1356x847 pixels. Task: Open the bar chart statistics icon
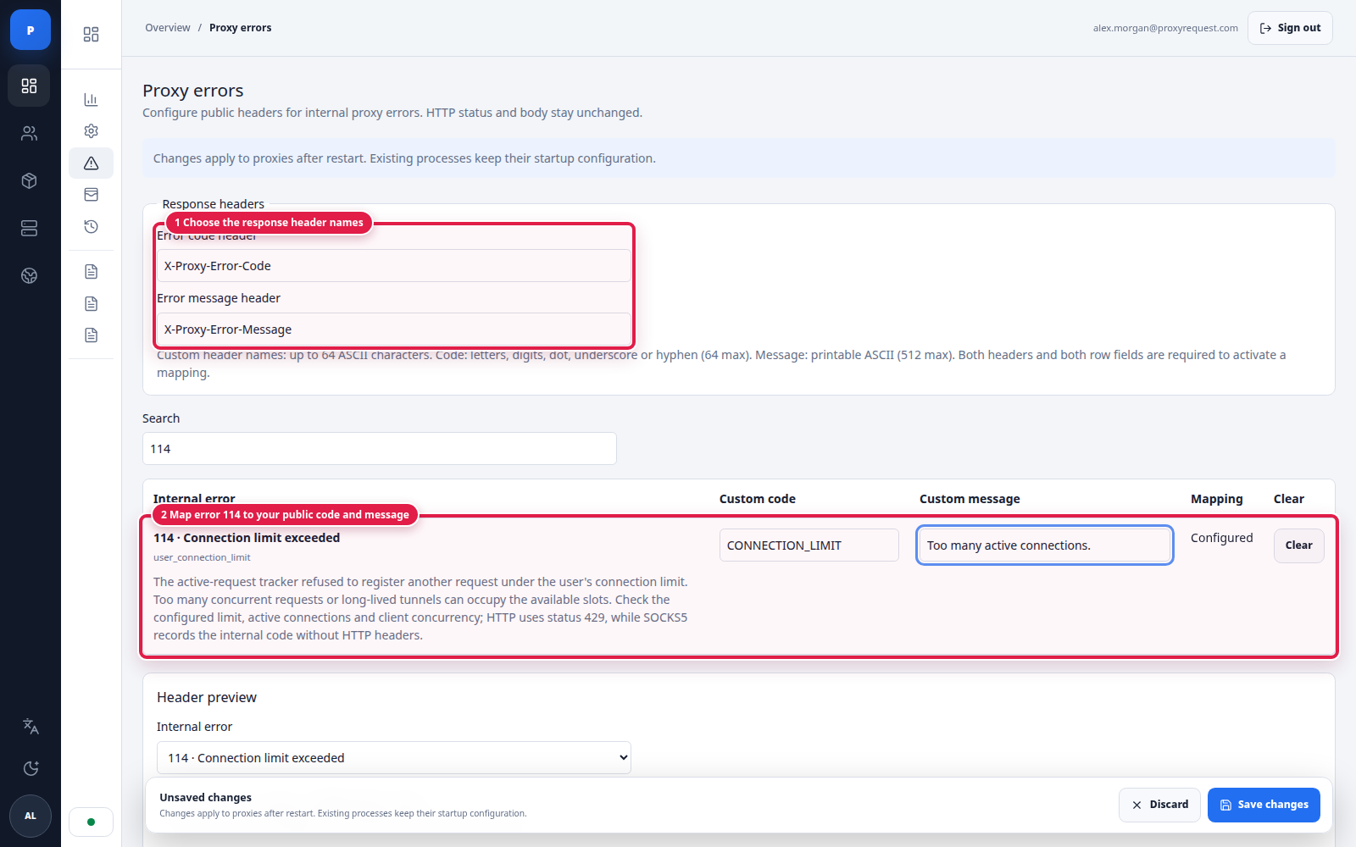click(91, 99)
